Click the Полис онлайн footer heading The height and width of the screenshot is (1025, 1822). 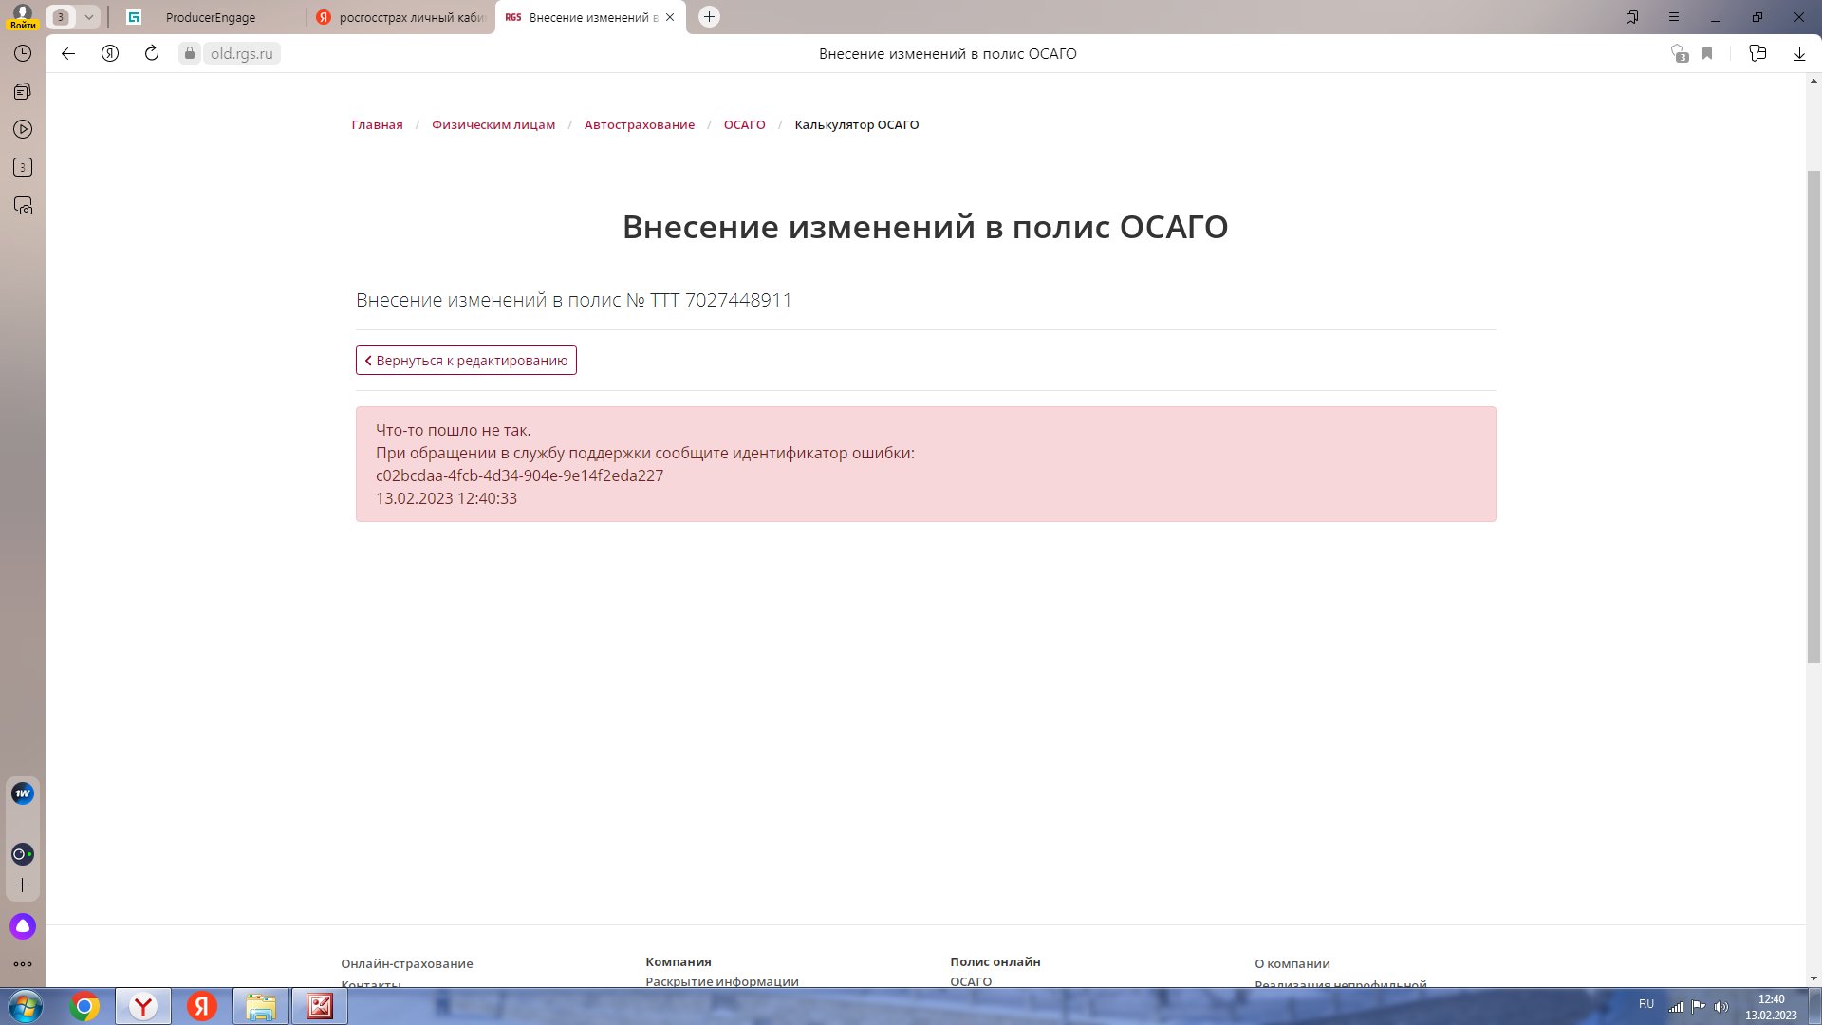tap(995, 961)
